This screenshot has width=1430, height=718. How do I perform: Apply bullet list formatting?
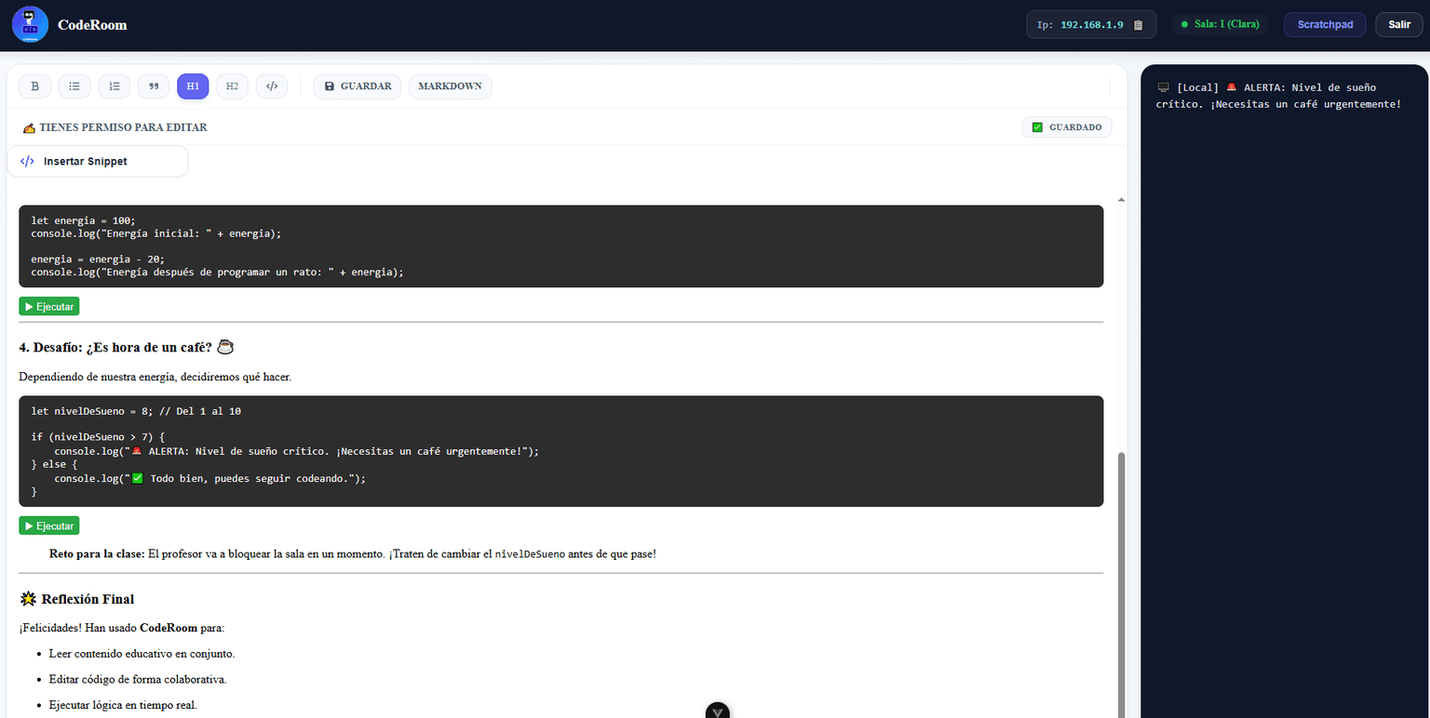74,86
